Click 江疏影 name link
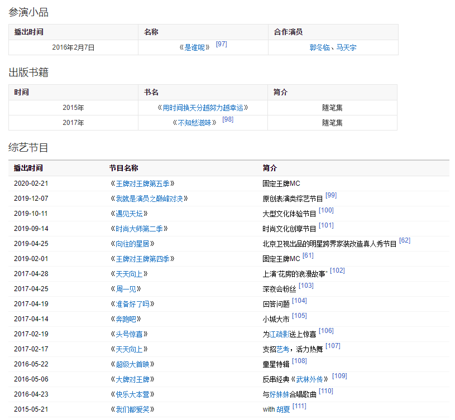455x420 pixels. click(280, 334)
